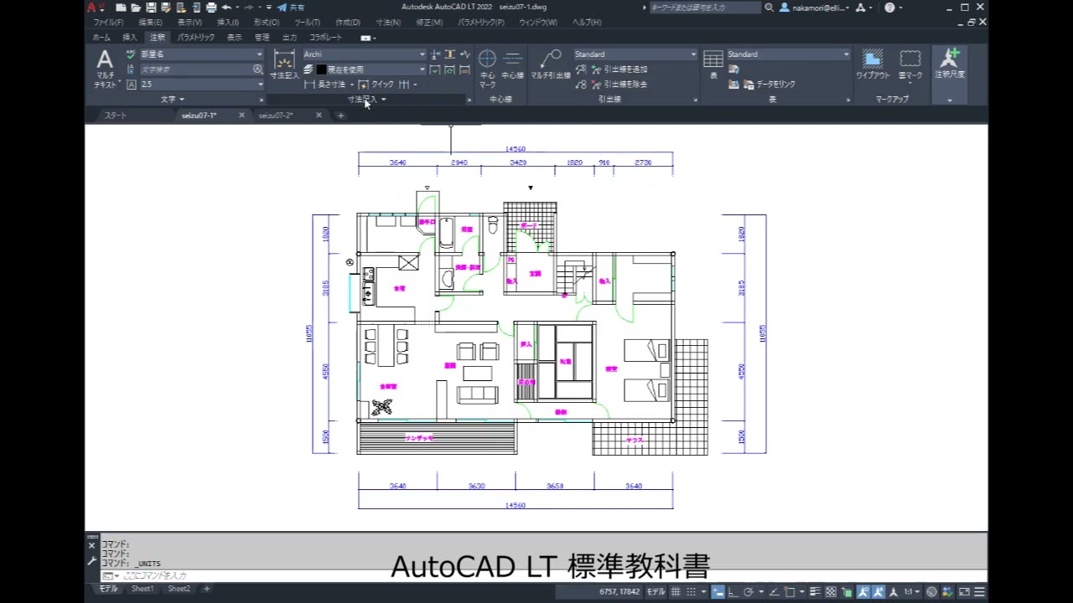Open the annotation scale 1:1 dropdown in status bar
The image size is (1073, 603).
910,591
